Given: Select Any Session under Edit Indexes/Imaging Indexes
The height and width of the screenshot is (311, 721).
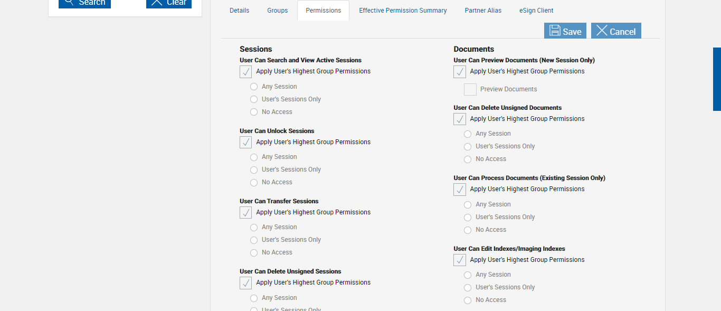Looking at the screenshot, I should pos(468,275).
